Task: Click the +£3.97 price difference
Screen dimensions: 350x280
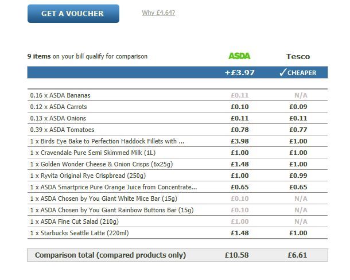Action: (x=239, y=73)
